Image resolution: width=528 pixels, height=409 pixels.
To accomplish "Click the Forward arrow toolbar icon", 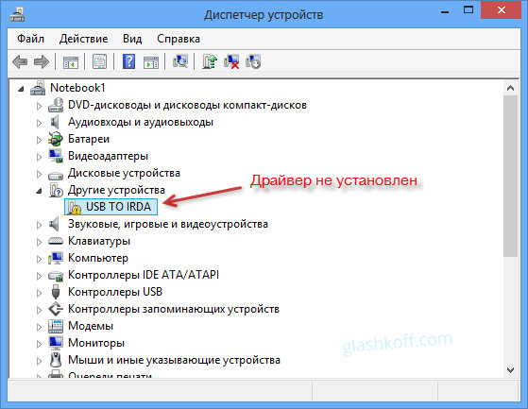I will pos(42,62).
